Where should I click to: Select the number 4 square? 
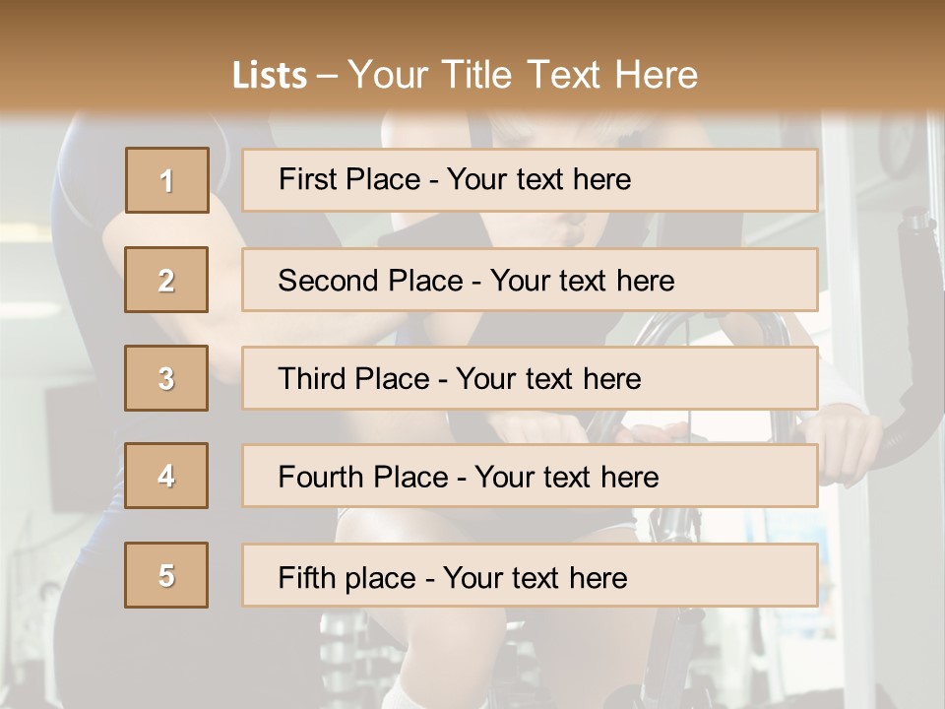tap(166, 476)
